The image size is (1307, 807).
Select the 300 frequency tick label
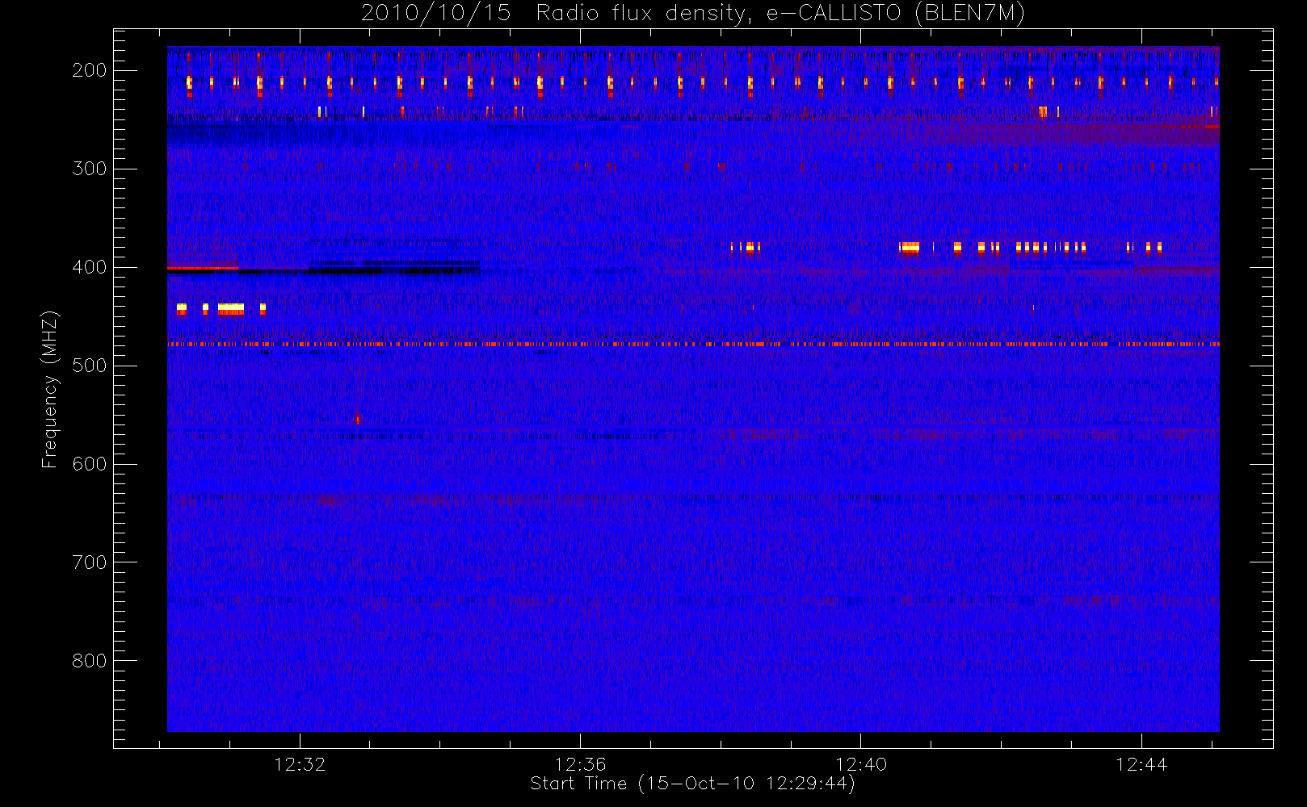[x=90, y=169]
